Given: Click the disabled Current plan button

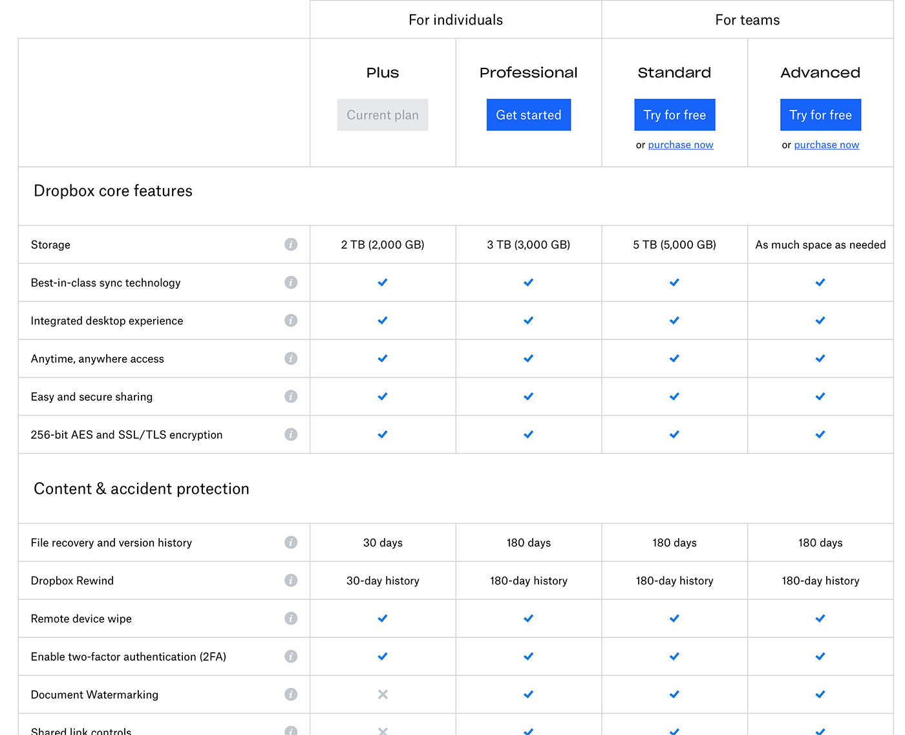Looking at the screenshot, I should tap(383, 115).
